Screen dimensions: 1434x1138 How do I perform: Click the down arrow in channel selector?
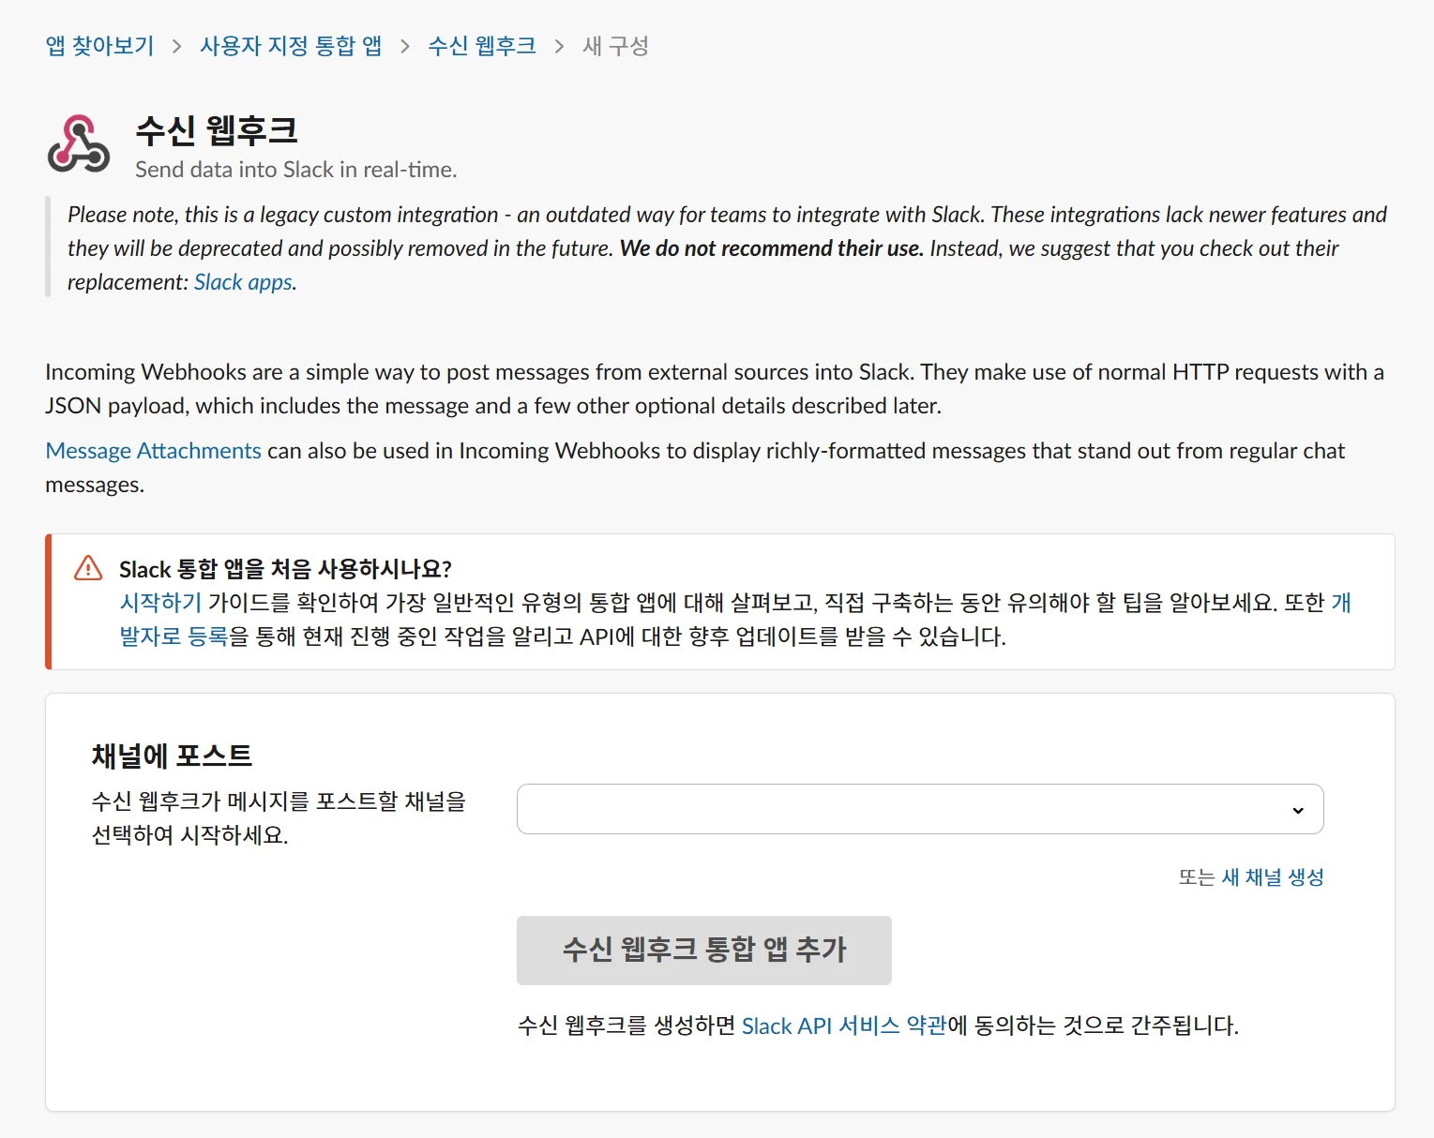tap(1298, 810)
